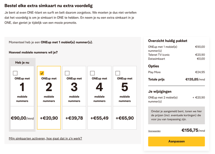Uncheck the ONEup met 2 checkbox

pyautogui.click(x=42, y=73)
